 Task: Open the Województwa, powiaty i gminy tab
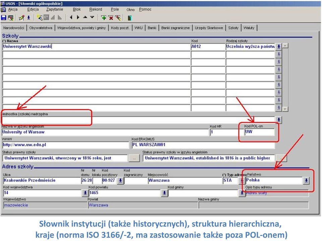tap(82, 28)
